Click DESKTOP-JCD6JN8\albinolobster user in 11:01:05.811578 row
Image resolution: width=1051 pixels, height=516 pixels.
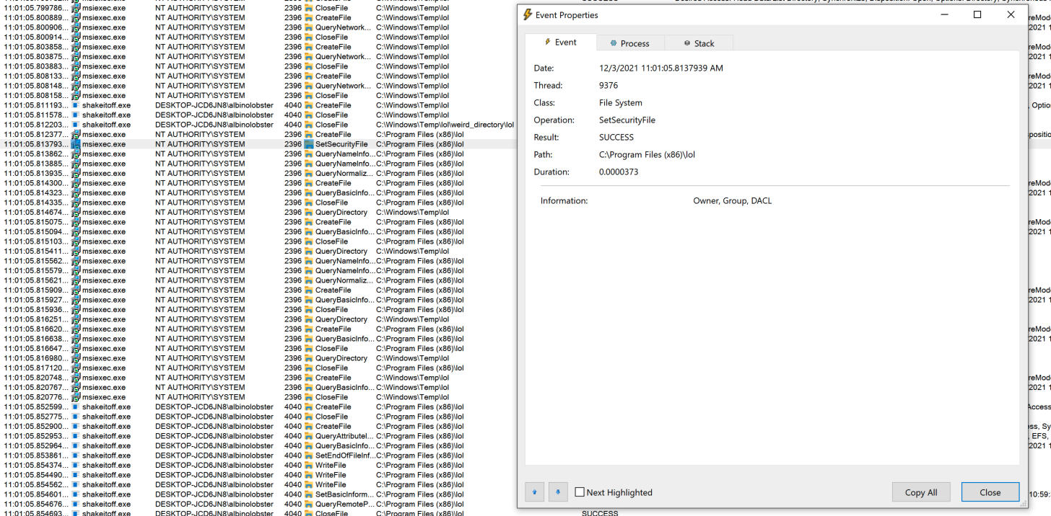(214, 115)
